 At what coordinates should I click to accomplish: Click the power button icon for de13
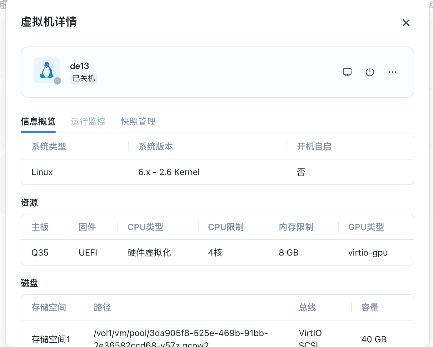click(370, 72)
